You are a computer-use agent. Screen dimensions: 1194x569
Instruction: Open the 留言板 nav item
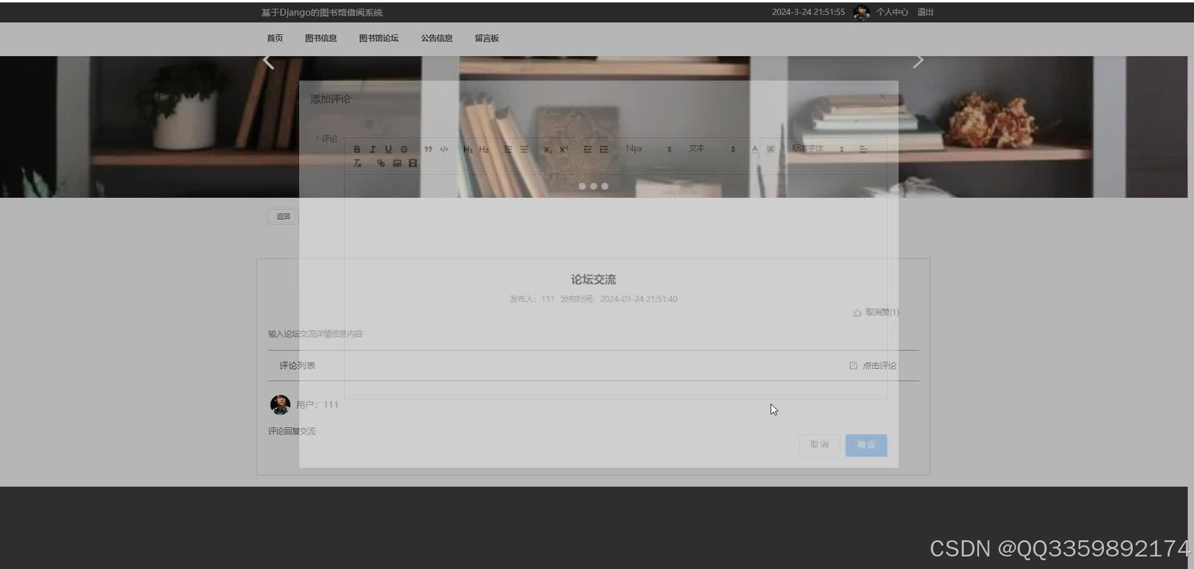[x=486, y=38]
